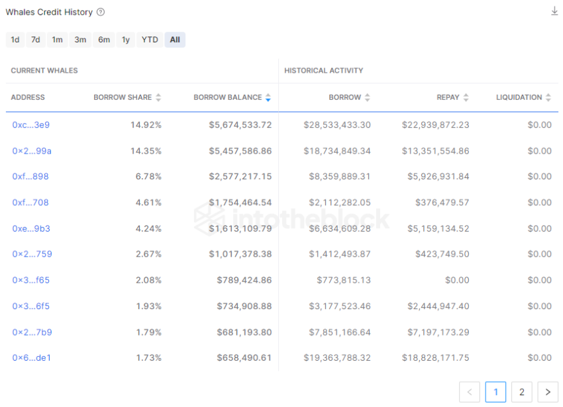The width and height of the screenshot is (563, 407).
Task: Click the ADDRESS column header
Action: click(28, 97)
